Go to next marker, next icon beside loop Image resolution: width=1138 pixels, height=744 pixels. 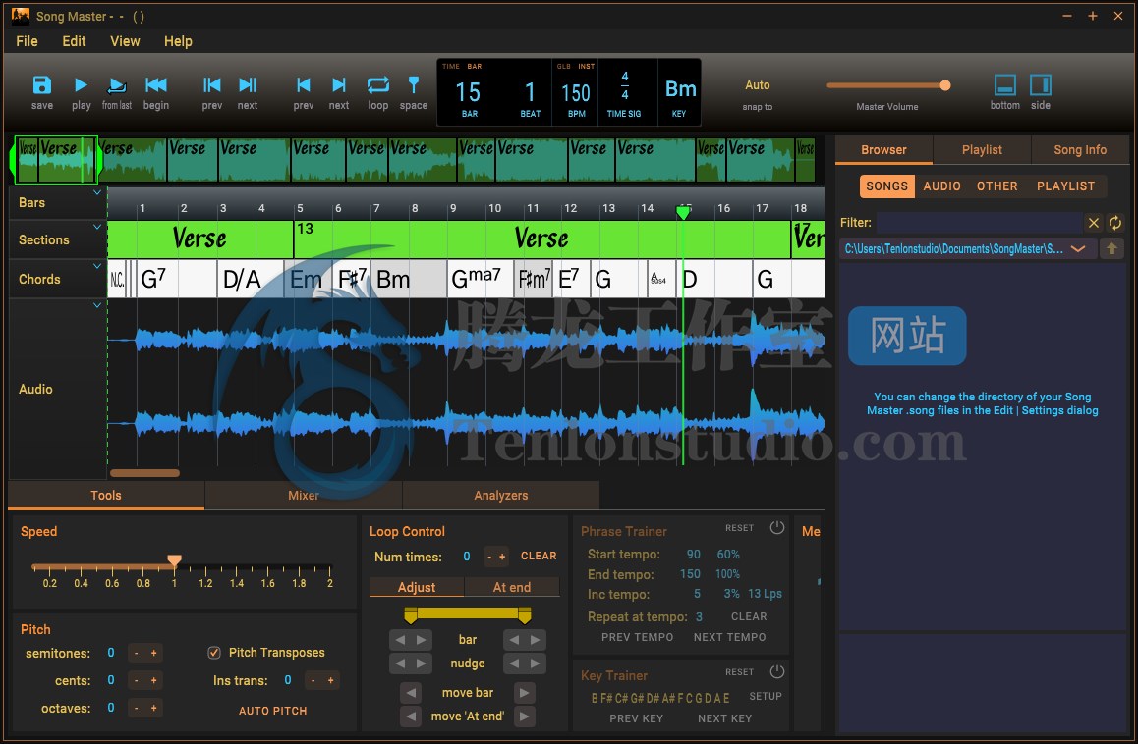coord(339,85)
